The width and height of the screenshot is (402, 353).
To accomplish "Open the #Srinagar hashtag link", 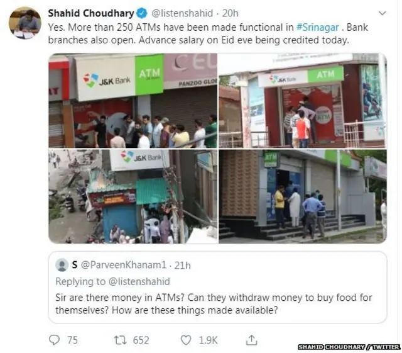I will [x=317, y=27].
